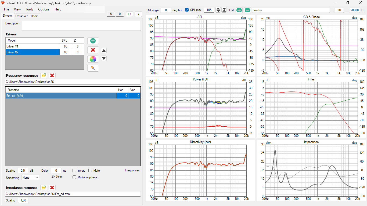The image size is (367, 206).
Task: Enable the Mute checkbox
Action: point(90,171)
